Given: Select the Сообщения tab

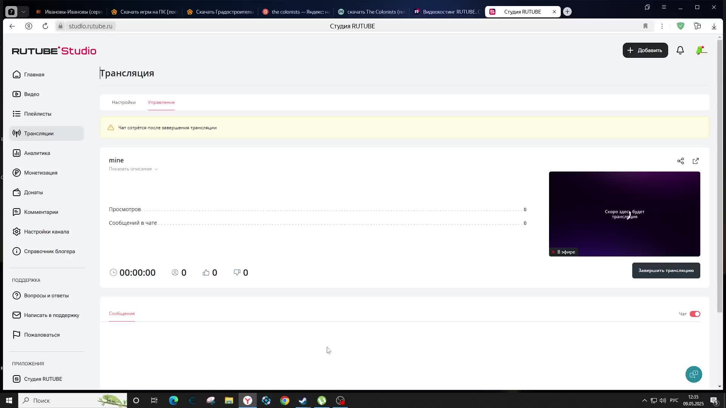Looking at the screenshot, I should tap(122, 314).
